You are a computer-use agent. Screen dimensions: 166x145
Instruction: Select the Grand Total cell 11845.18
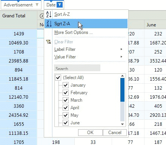18,79
